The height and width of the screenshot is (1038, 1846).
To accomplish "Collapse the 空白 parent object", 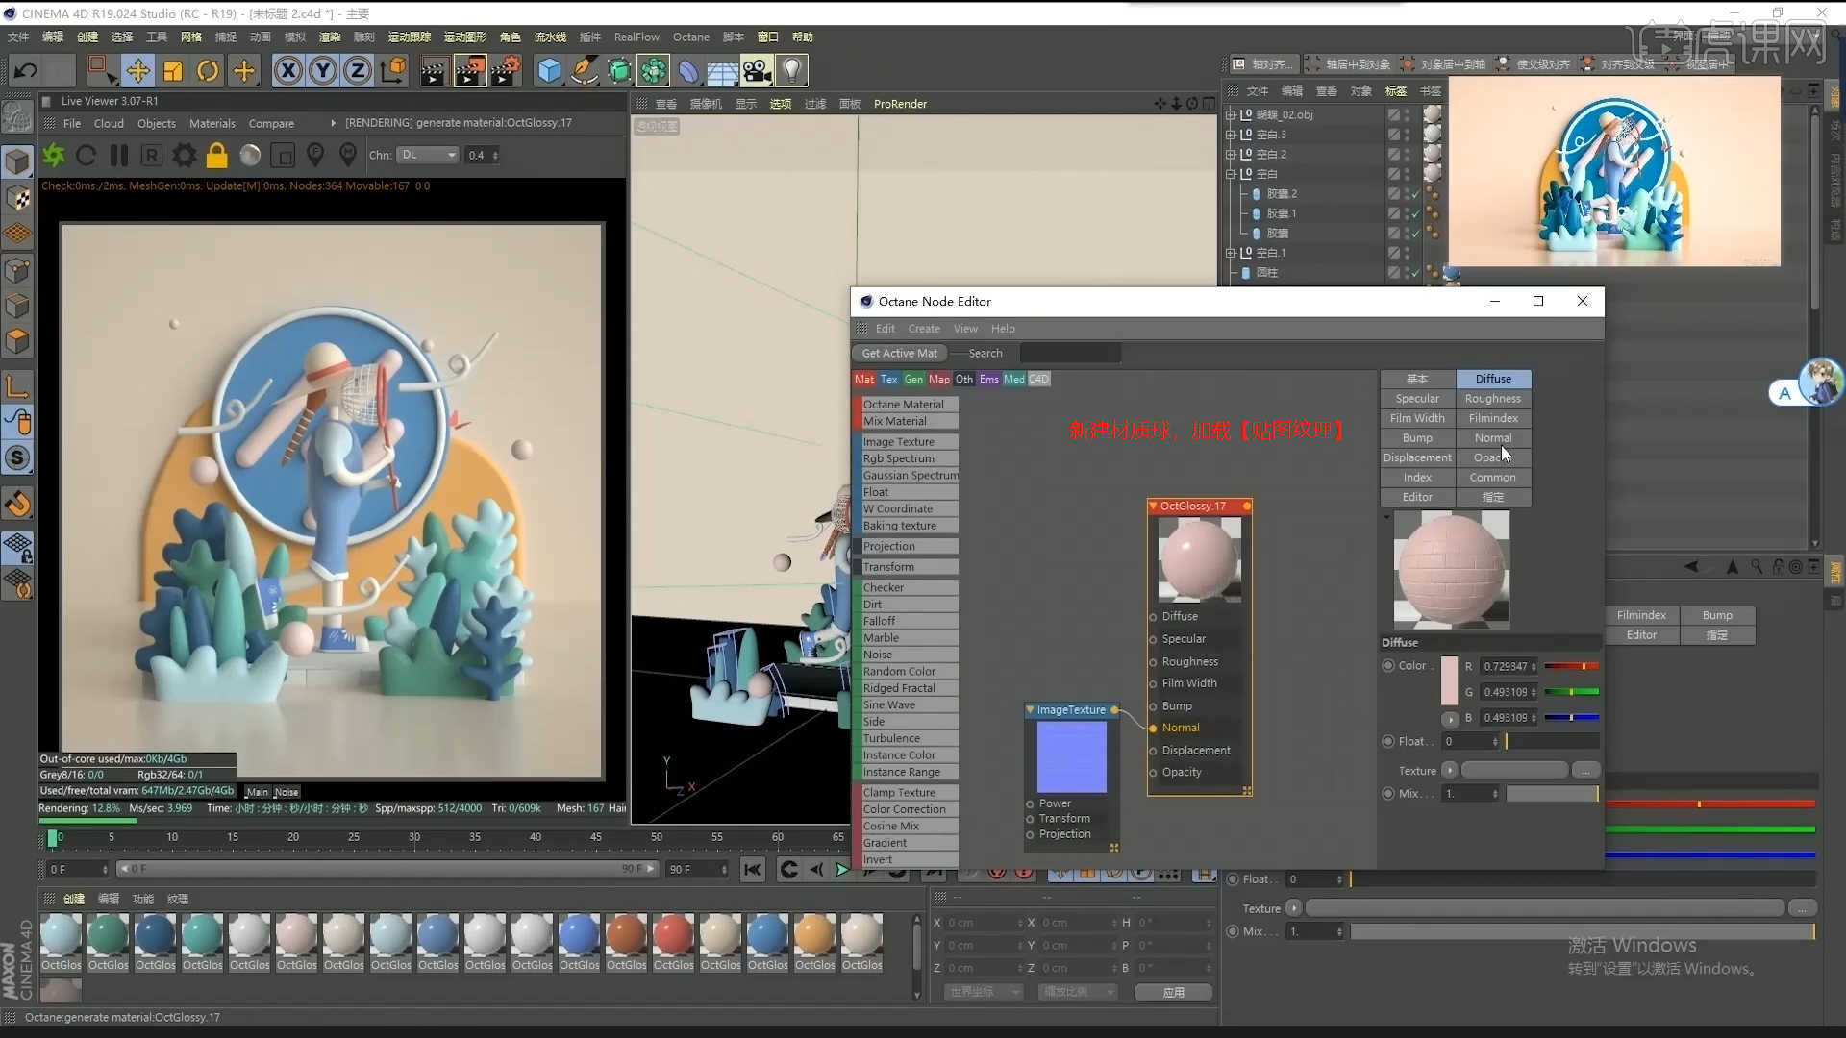I will click(x=1230, y=174).
